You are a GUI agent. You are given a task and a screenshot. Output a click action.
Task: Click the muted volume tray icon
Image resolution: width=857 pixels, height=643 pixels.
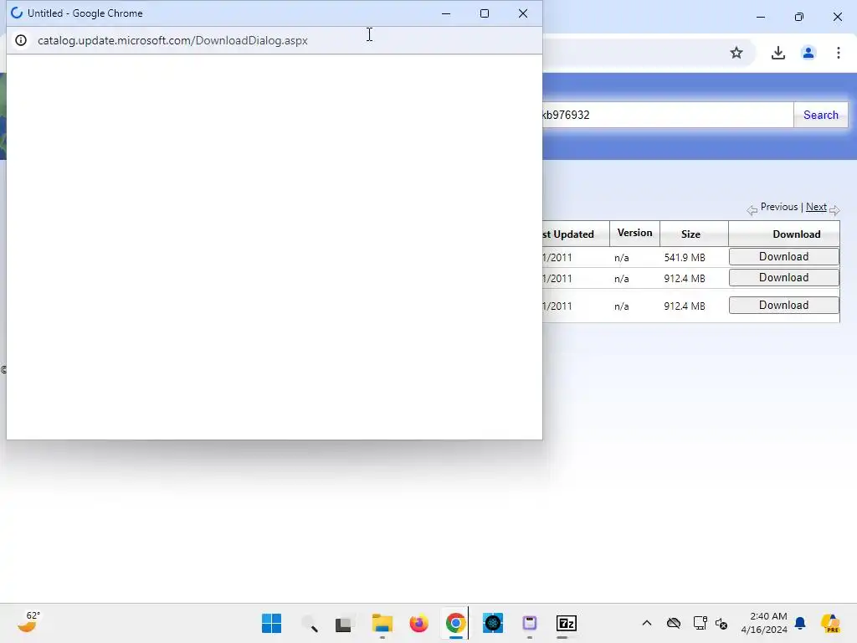[721, 623]
